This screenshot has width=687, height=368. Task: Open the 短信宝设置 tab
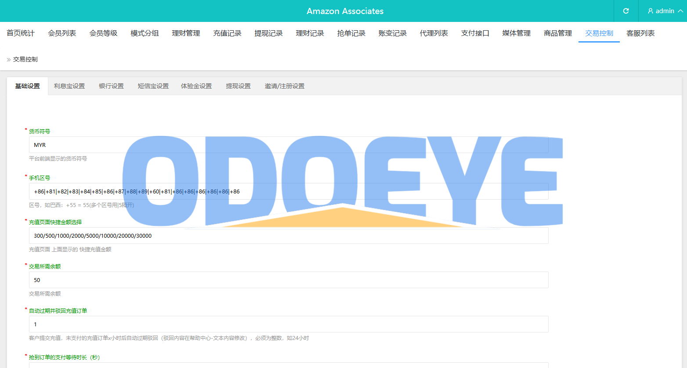click(x=153, y=86)
